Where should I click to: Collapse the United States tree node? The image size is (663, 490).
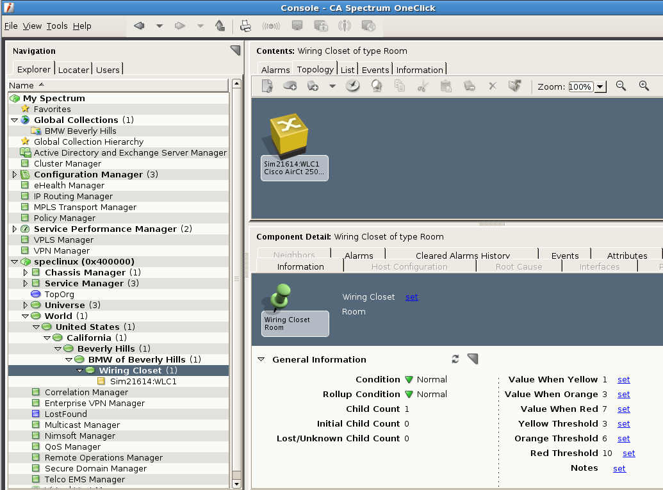click(x=37, y=327)
